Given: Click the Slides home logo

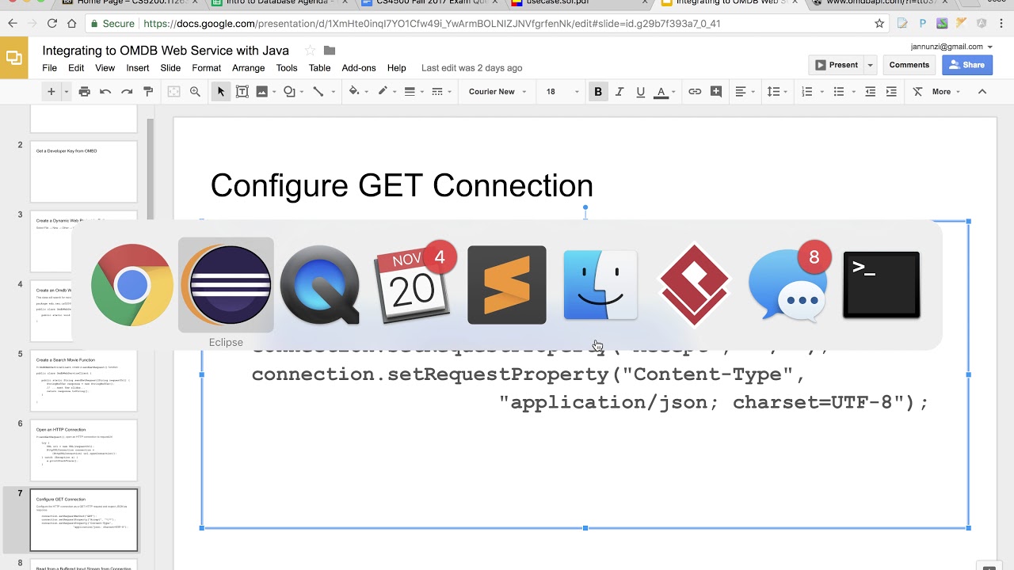Looking at the screenshot, I should pyautogui.click(x=13, y=58).
